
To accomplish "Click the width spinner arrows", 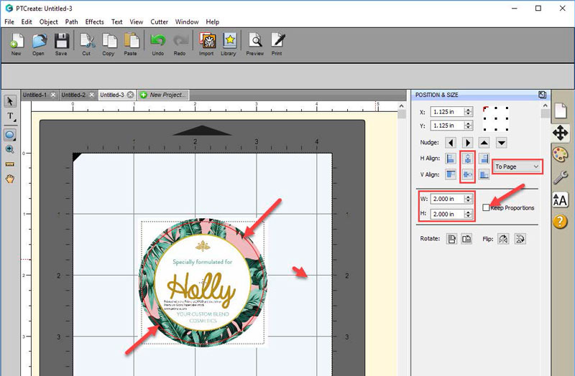I will point(469,199).
